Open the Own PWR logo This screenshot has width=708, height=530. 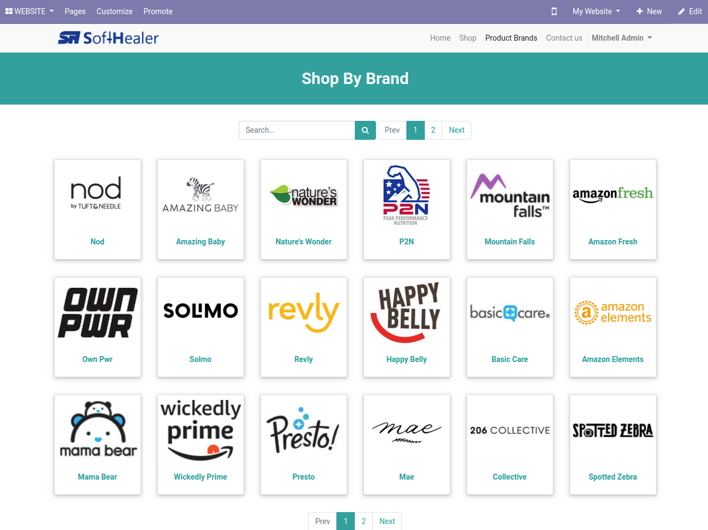[x=98, y=313]
